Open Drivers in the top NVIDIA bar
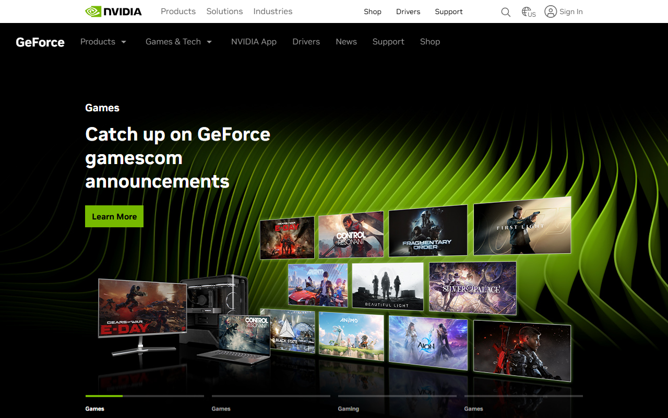Image resolution: width=668 pixels, height=418 pixels. [x=408, y=11]
